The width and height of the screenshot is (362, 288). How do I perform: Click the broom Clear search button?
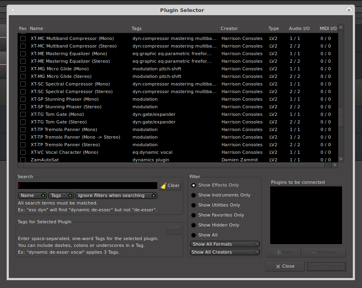point(170,185)
